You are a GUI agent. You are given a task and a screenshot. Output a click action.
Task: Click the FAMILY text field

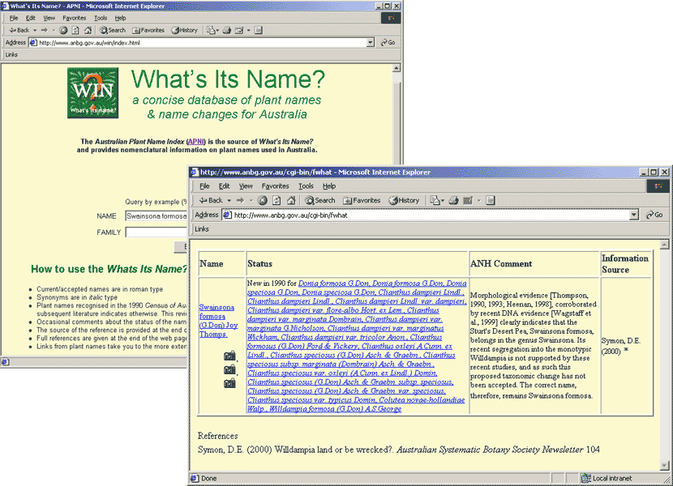[156, 232]
